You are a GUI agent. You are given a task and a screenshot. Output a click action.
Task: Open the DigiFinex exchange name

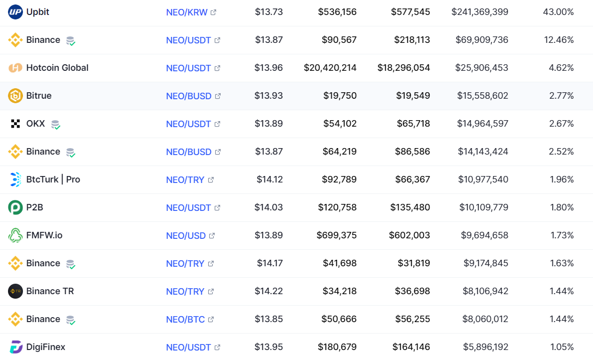46,347
